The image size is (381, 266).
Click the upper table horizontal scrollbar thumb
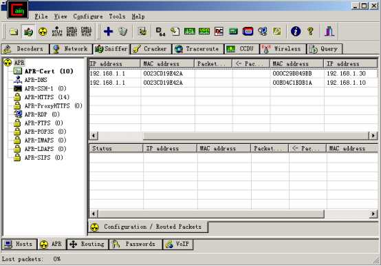[x=257, y=136]
